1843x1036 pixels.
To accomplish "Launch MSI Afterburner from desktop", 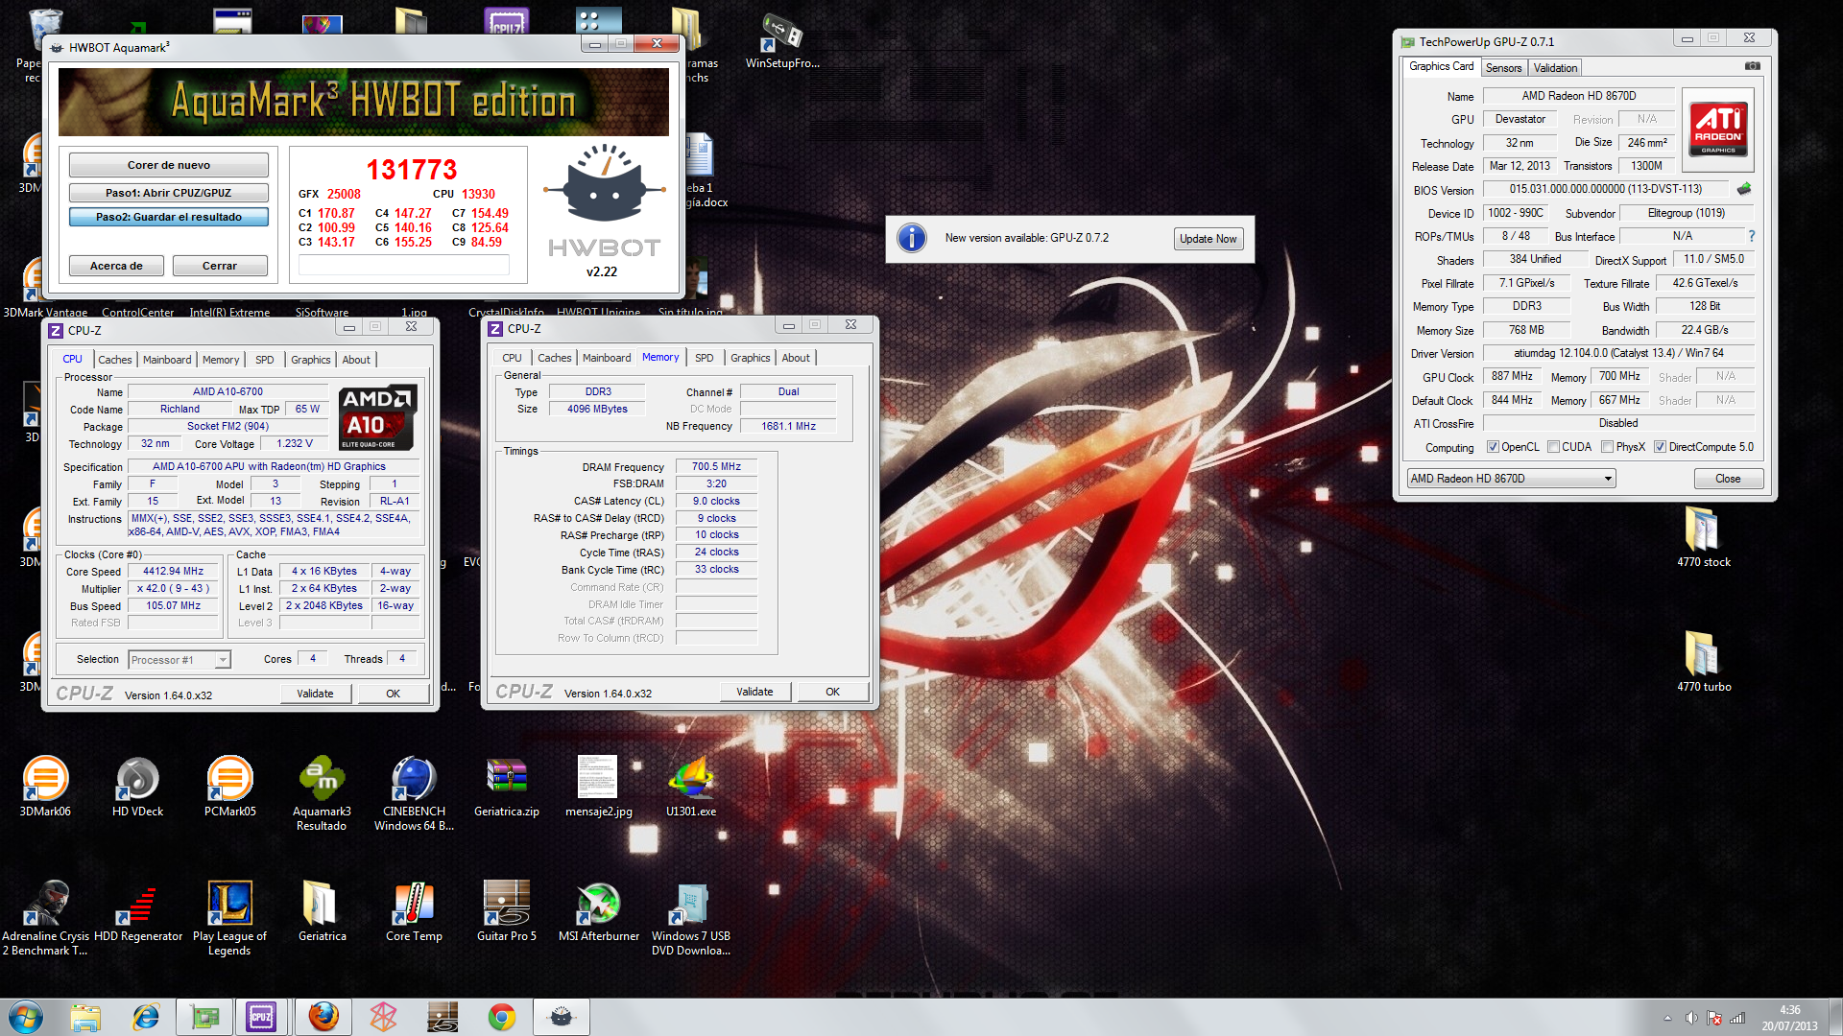I will pos(598,911).
